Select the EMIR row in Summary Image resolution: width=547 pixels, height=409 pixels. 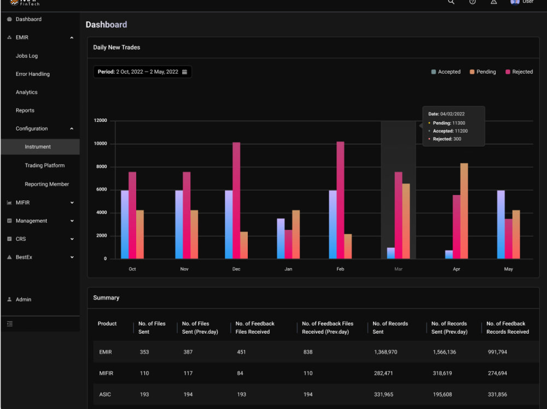[316, 352]
